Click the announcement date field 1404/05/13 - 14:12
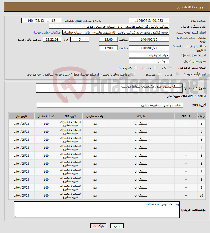 tap(41, 21)
